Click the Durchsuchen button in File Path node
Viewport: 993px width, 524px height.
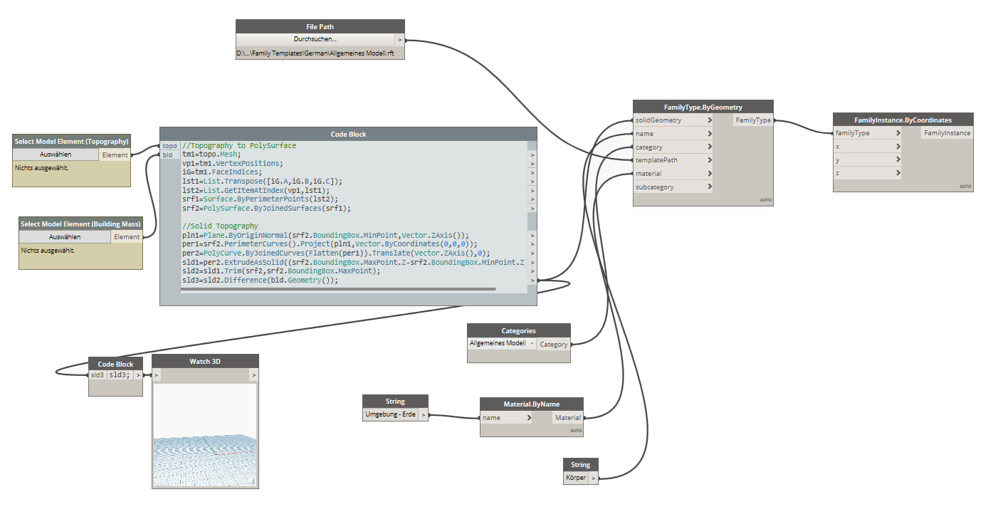pos(315,39)
